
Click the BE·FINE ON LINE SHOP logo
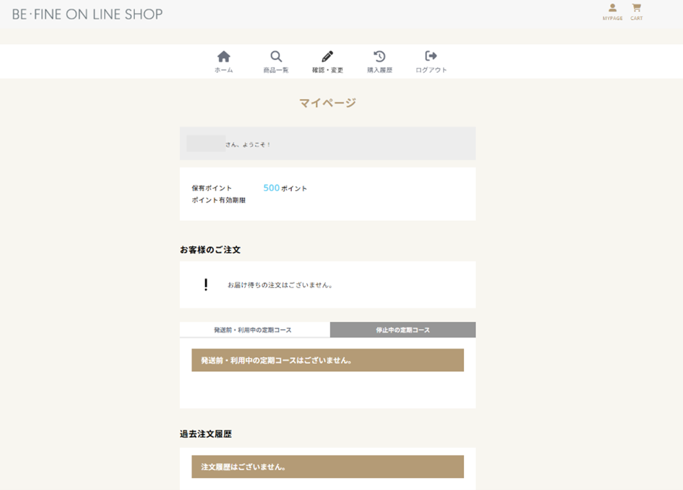point(87,14)
